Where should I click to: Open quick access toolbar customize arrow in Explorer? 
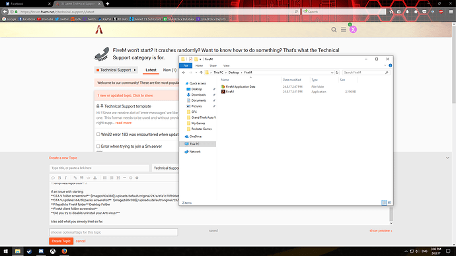[200, 59]
